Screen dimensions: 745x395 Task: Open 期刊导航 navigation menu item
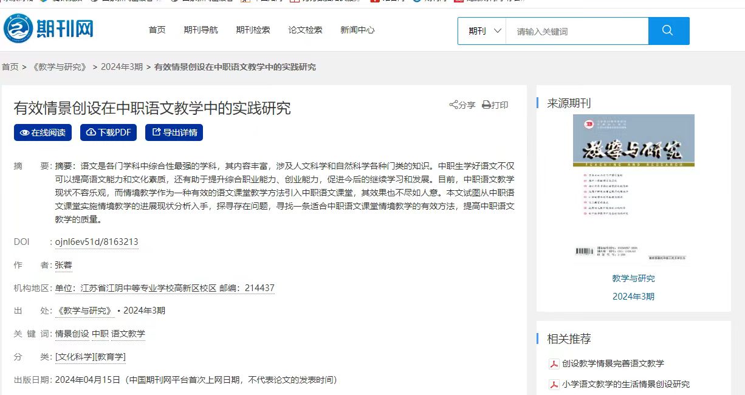click(x=201, y=30)
